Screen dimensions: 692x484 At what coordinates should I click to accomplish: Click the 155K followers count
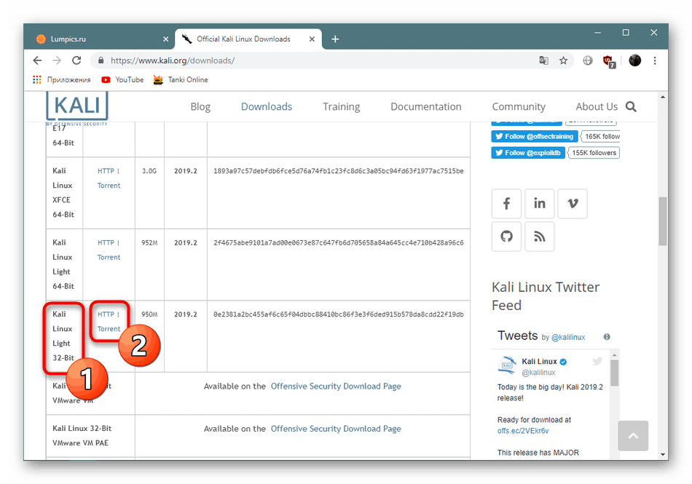[594, 153]
